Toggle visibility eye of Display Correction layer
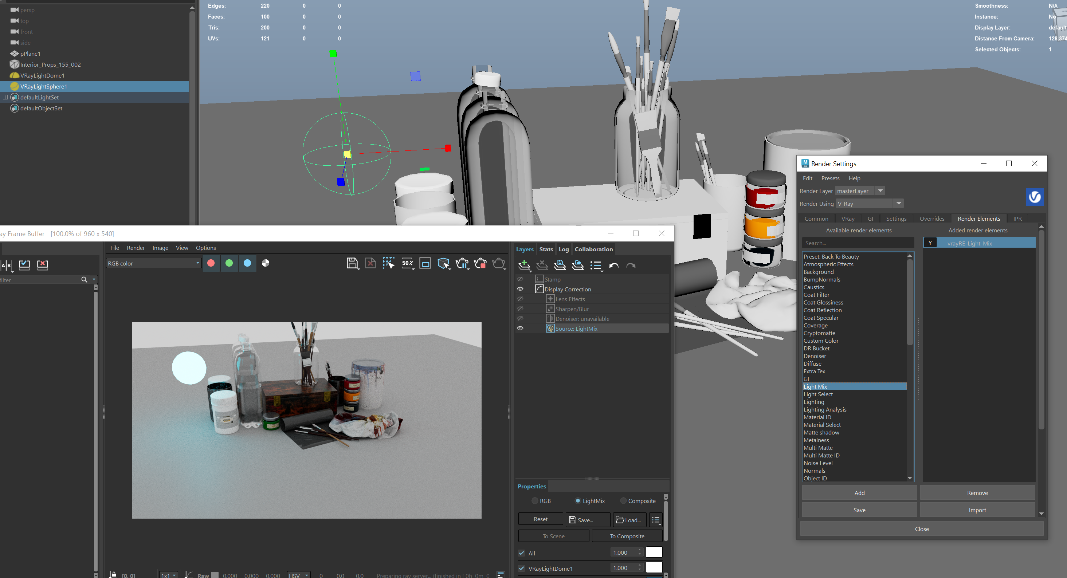This screenshot has height=578, width=1067. pyautogui.click(x=520, y=289)
